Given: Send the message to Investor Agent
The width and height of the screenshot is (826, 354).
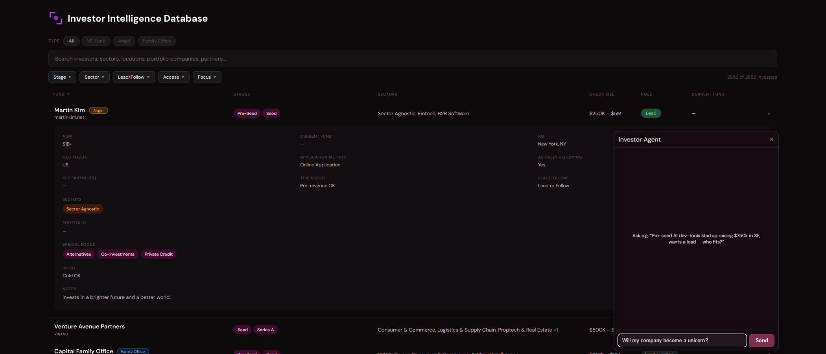Looking at the screenshot, I should click(x=761, y=340).
